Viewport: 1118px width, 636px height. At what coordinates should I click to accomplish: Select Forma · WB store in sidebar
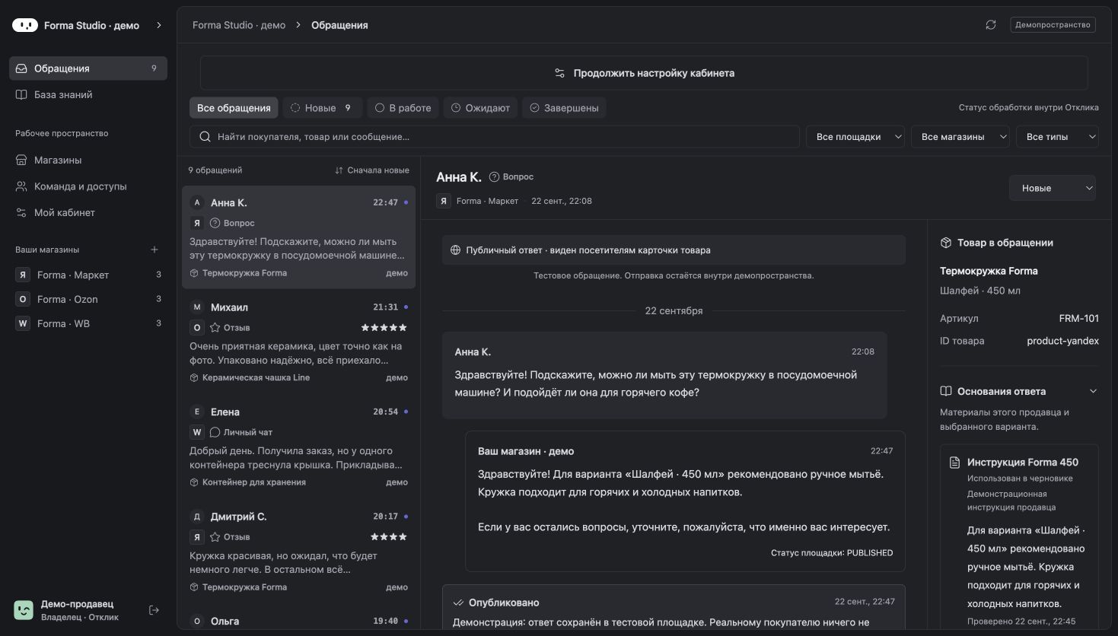[88, 323]
